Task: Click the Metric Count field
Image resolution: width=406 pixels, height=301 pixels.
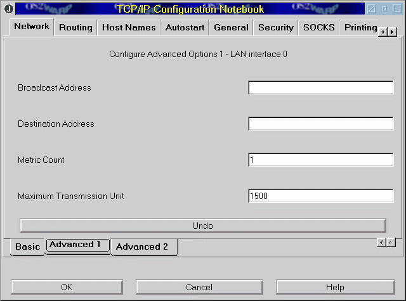Action: click(321, 160)
